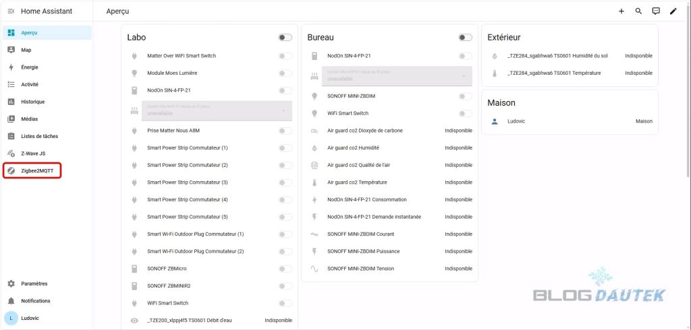691x330 pixels.
Task: Go to Énergie in the sidebar
Action: point(47,67)
